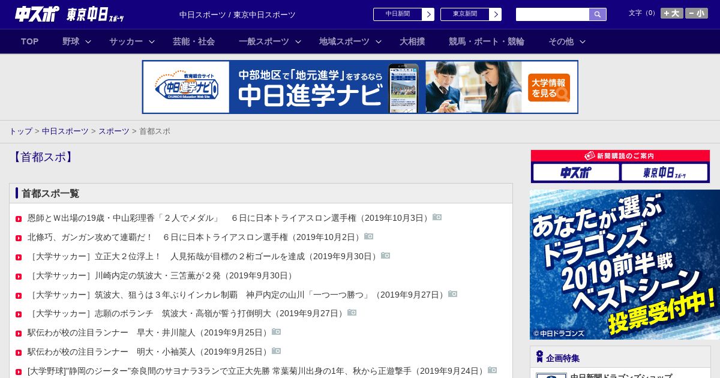Image resolution: width=720 pixels, height=378 pixels.
Task: Open the 中日新聞 site button
Action: (398, 14)
